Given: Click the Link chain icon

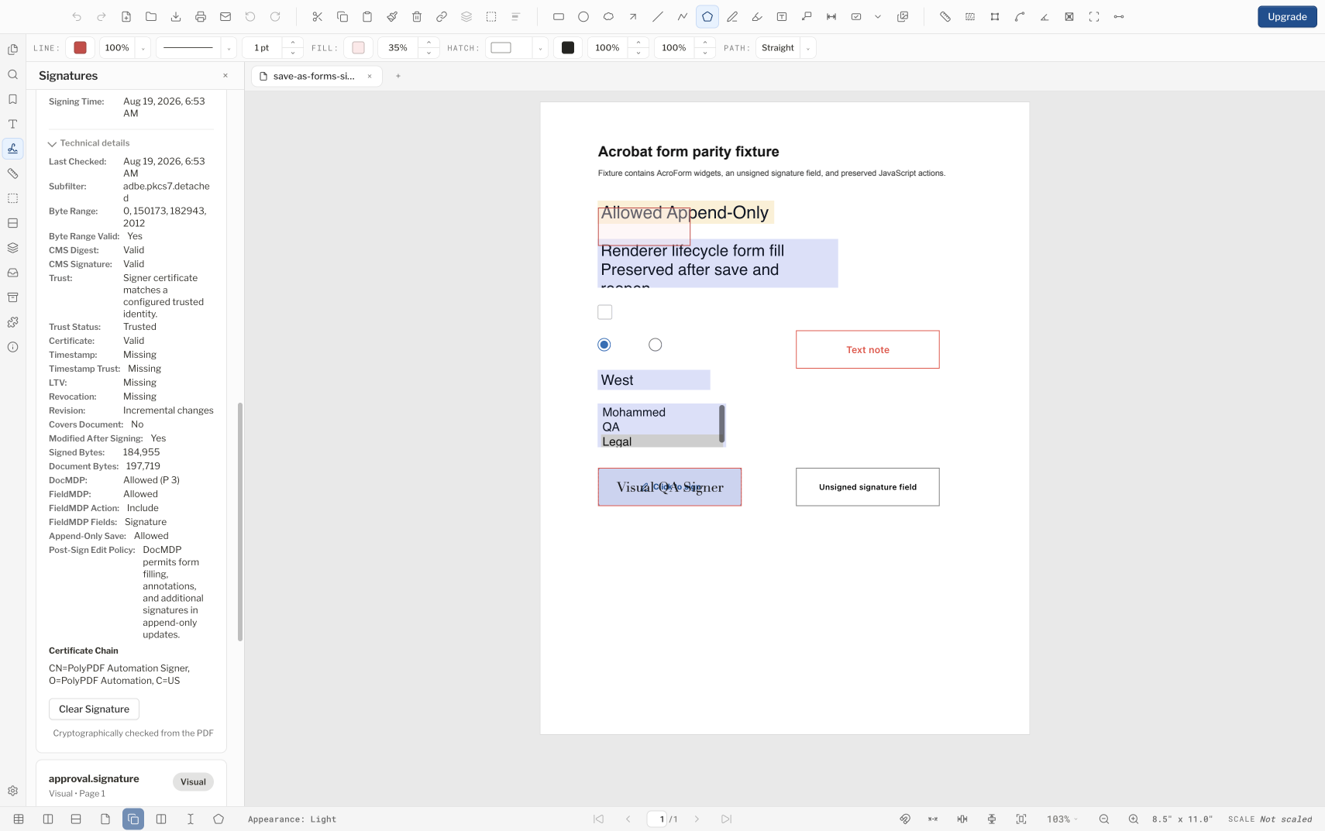Looking at the screenshot, I should coord(441,16).
